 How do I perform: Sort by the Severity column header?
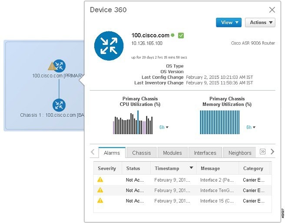pos(108,168)
